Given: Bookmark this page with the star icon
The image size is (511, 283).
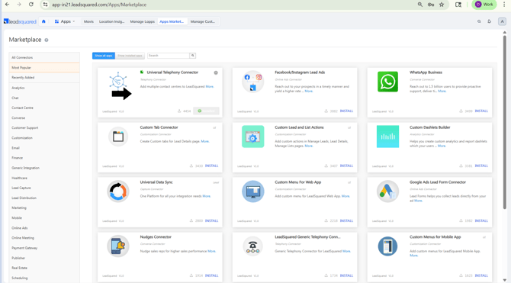Looking at the screenshot, I should (442, 5).
